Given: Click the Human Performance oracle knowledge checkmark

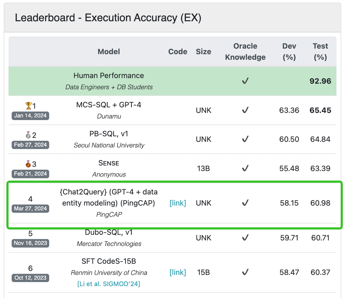Looking at the screenshot, I should point(245,81).
